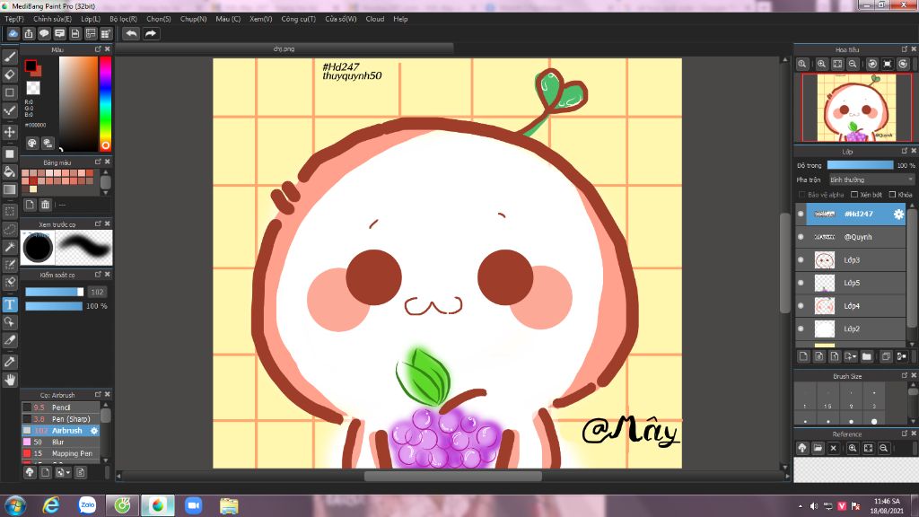Select the Gradient tool
The width and height of the screenshot is (919, 517).
(x=9, y=189)
